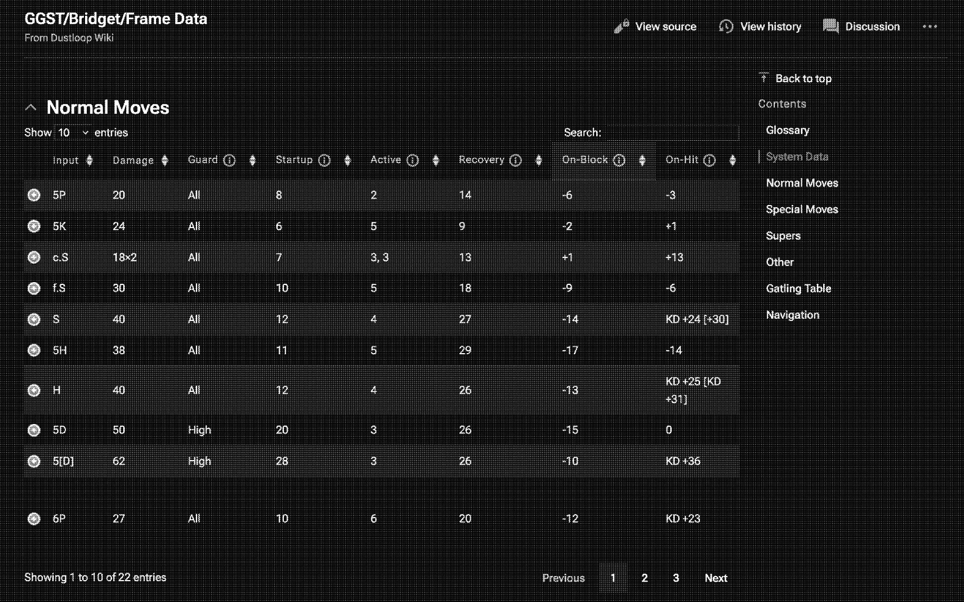Toggle sorting on the Input column

(90, 160)
